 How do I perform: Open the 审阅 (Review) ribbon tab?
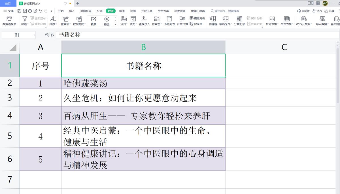click(x=122, y=11)
